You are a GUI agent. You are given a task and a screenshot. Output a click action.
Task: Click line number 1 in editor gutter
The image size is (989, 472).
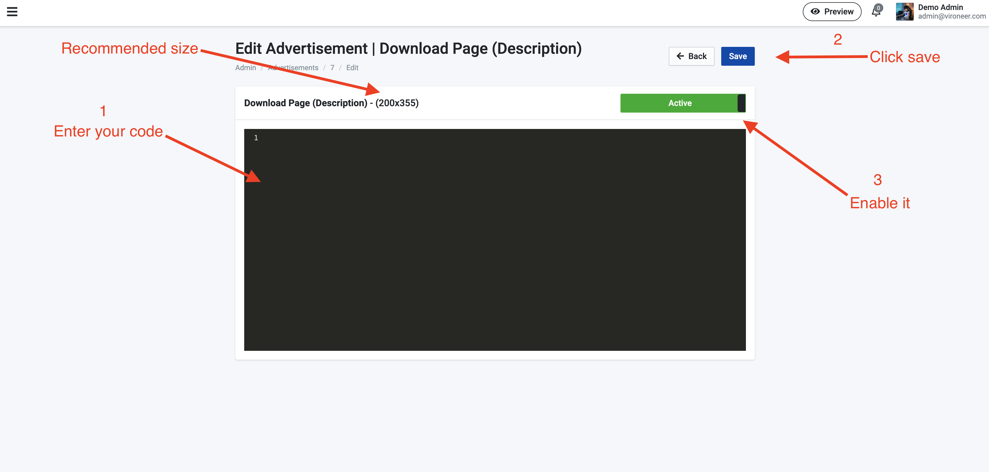(x=256, y=138)
